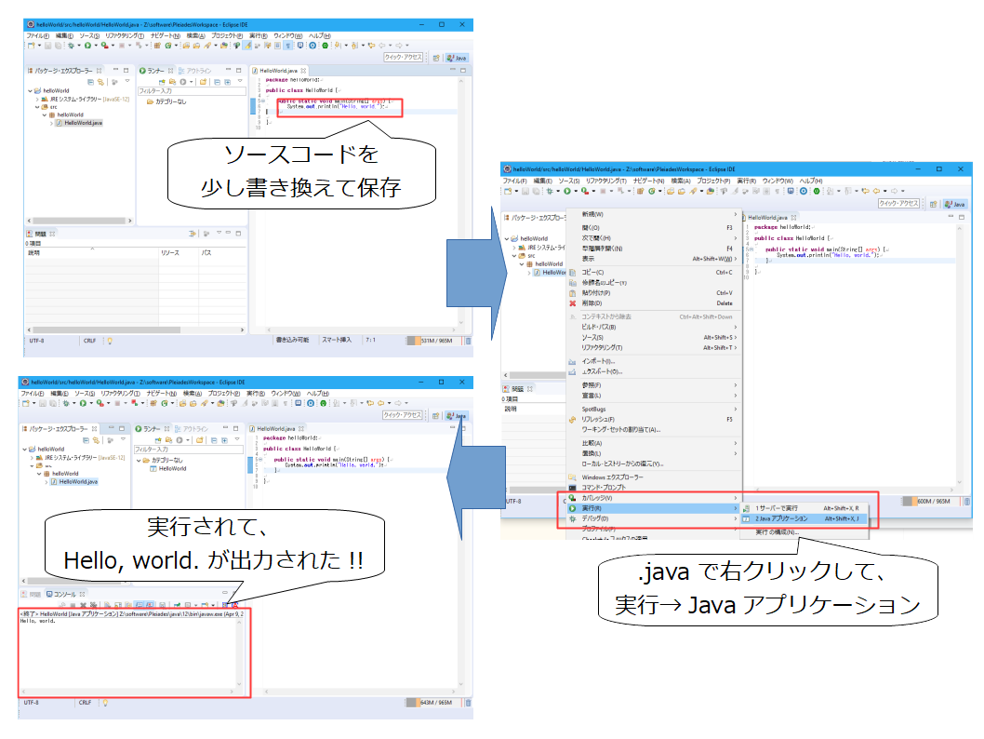
Task: Collapse helloWorld project in right window explorer
Action: pos(507,238)
